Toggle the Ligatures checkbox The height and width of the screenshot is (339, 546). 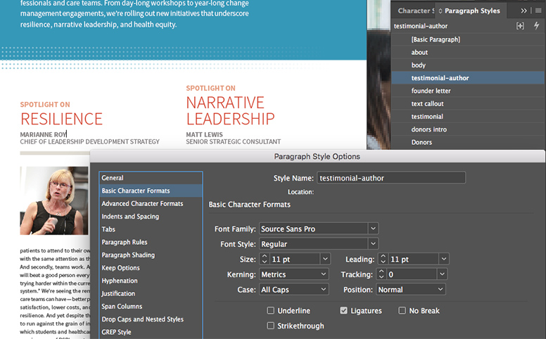click(x=343, y=310)
